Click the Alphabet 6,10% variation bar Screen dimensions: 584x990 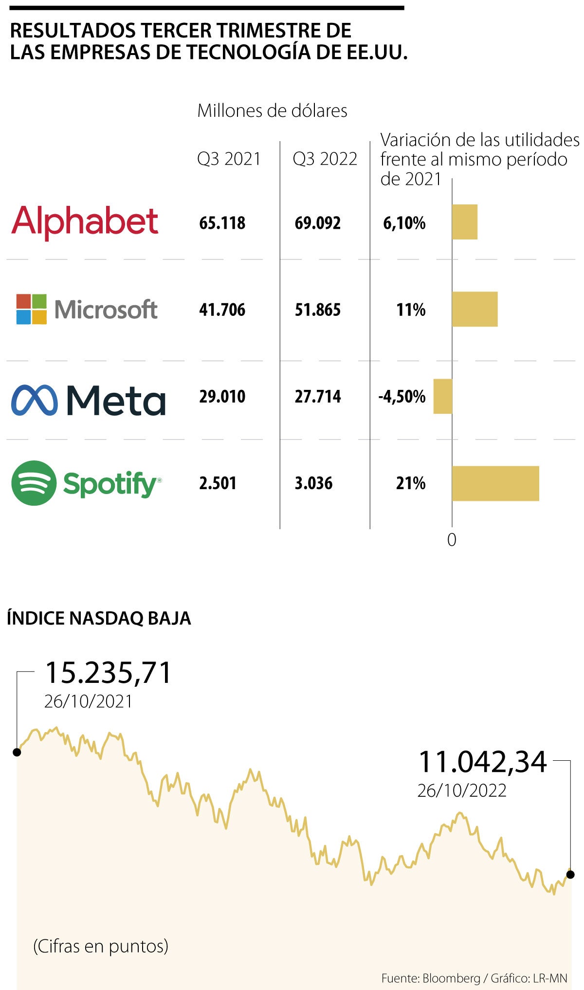(x=465, y=222)
